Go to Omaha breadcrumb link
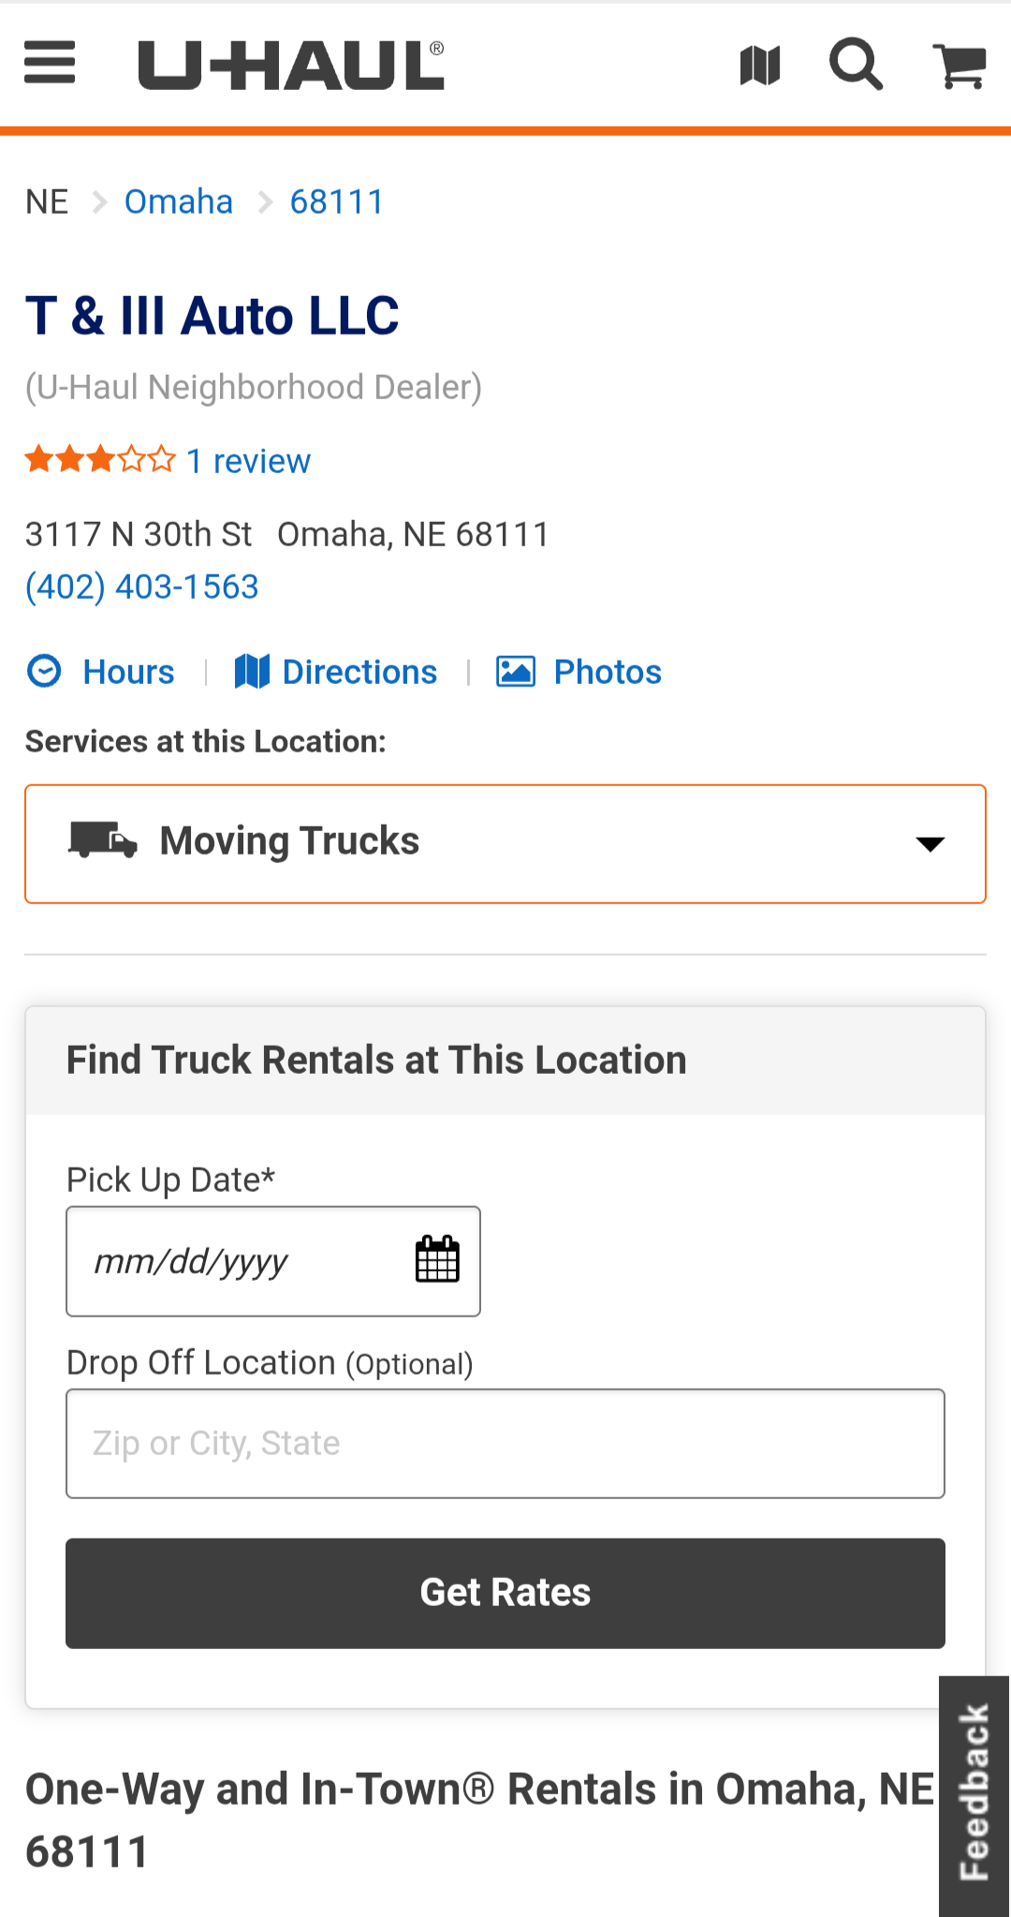Image resolution: width=1011 pixels, height=1917 pixels. point(179,201)
